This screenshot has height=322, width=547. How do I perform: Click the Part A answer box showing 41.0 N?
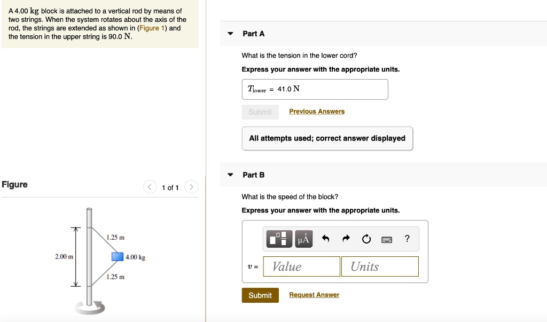point(315,89)
